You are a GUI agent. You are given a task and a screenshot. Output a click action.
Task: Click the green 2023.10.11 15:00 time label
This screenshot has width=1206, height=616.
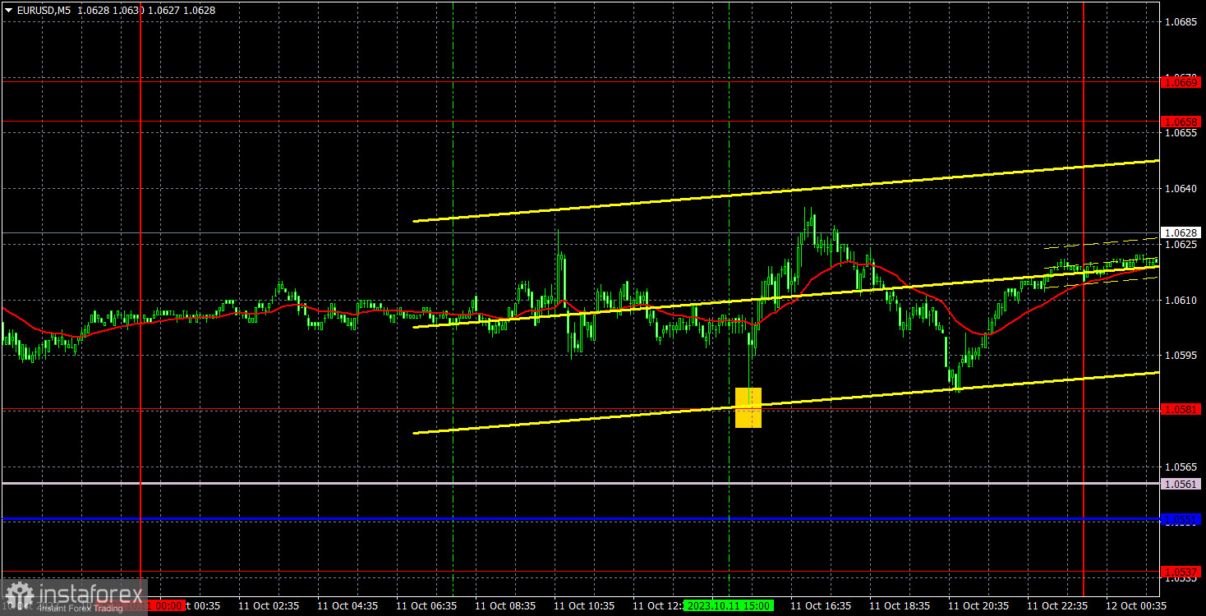(730, 605)
